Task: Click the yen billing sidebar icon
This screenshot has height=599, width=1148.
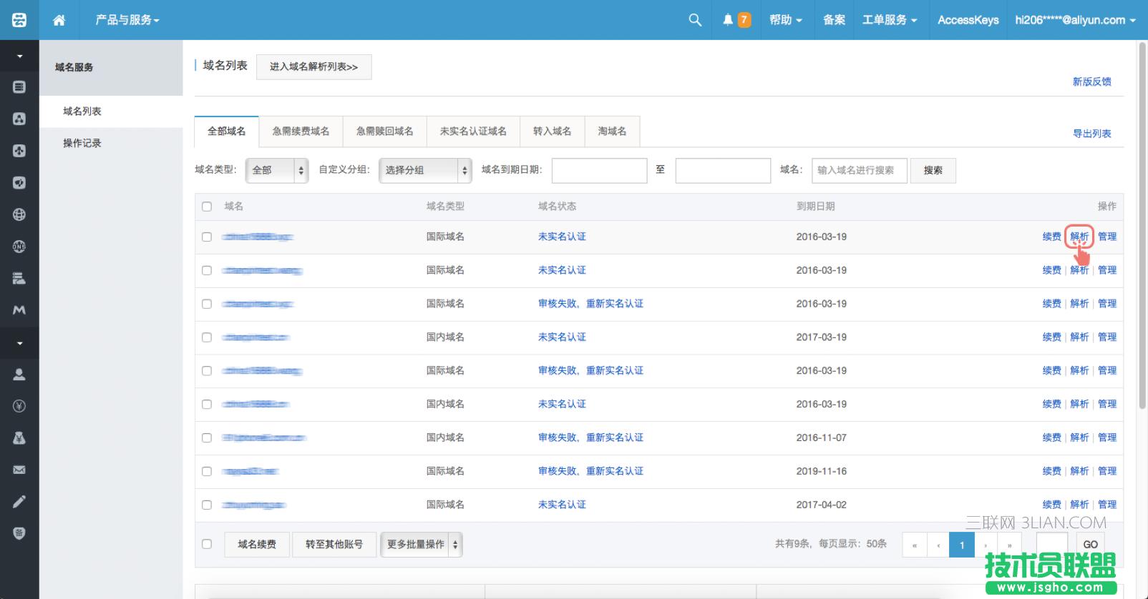Action: pyautogui.click(x=19, y=406)
